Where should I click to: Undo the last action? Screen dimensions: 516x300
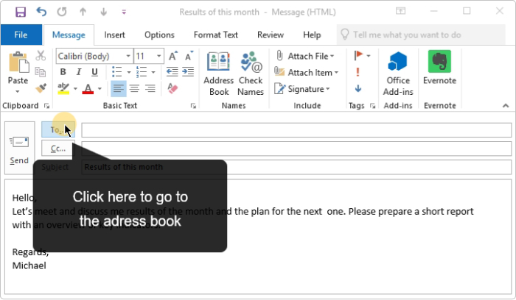point(41,12)
